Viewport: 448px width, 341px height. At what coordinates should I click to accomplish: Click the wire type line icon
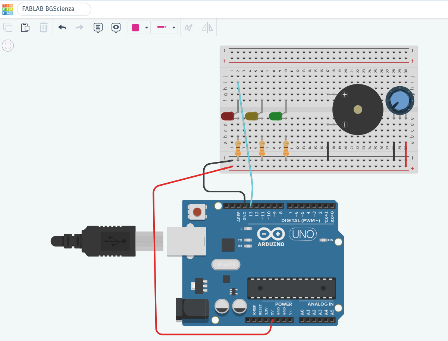162,27
